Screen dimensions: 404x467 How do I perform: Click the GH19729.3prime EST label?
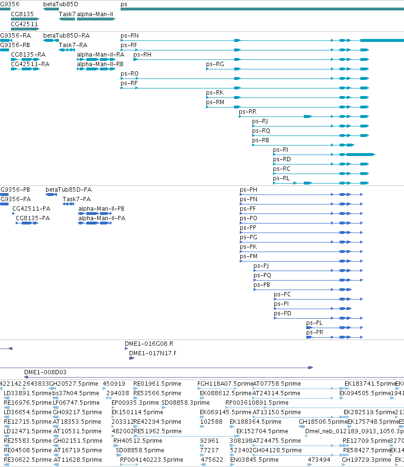tap(366, 459)
